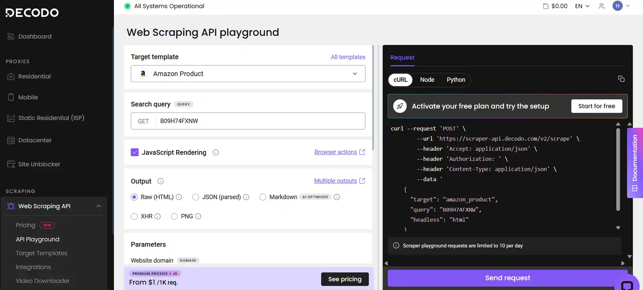Open All templates link
The image size is (643, 290).
point(348,57)
